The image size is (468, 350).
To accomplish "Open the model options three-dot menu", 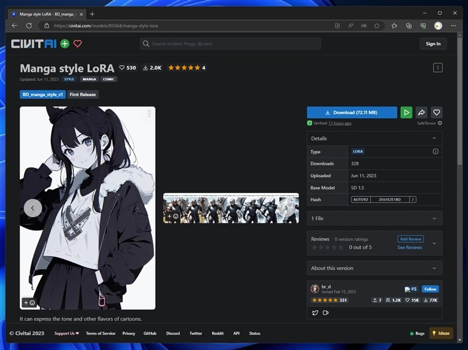I will click(x=438, y=68).
